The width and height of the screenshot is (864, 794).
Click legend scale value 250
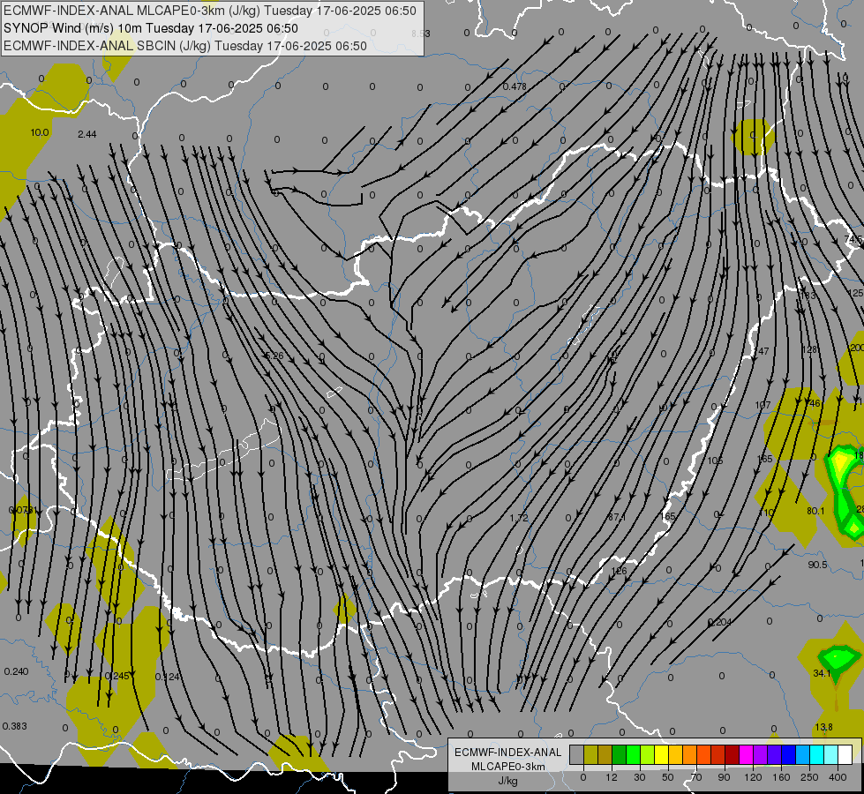point(809,777)
